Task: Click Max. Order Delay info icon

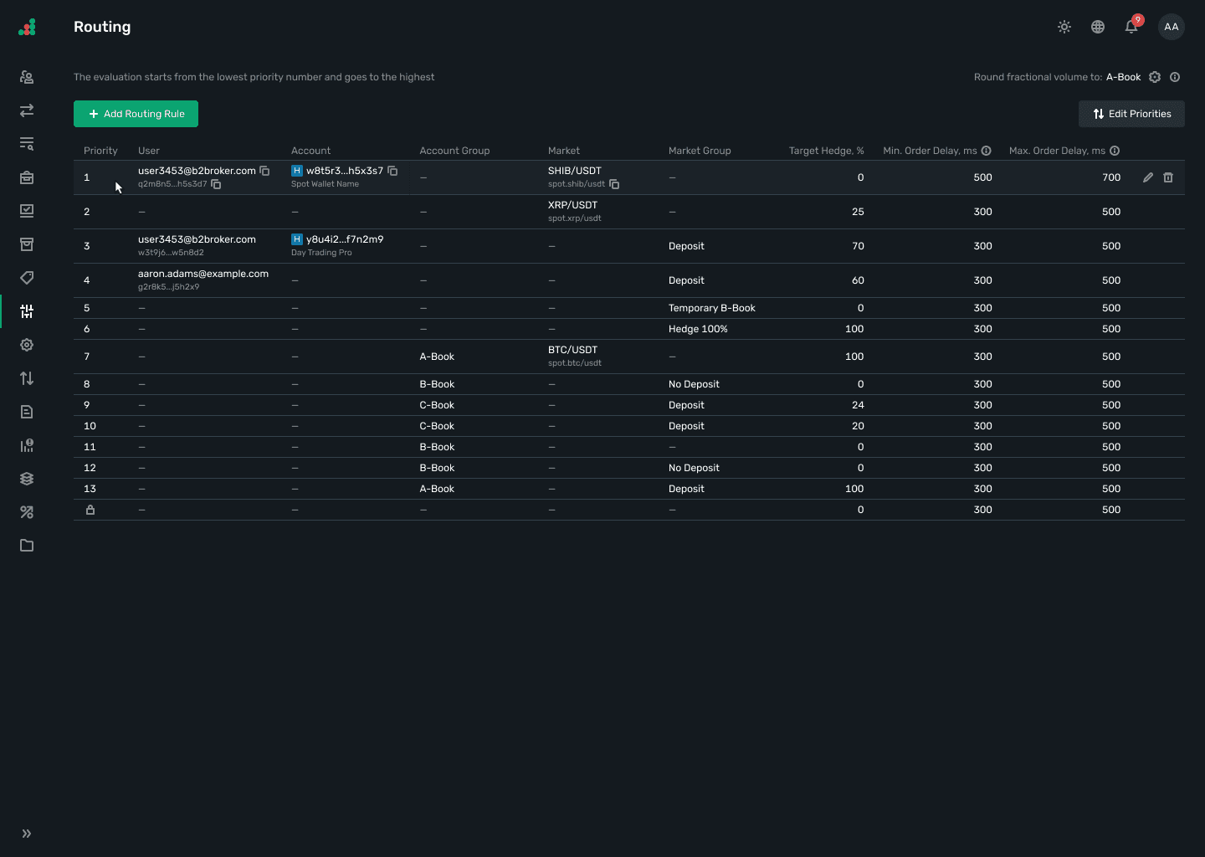Action: pyautogui.click(x=1115, y=151)
